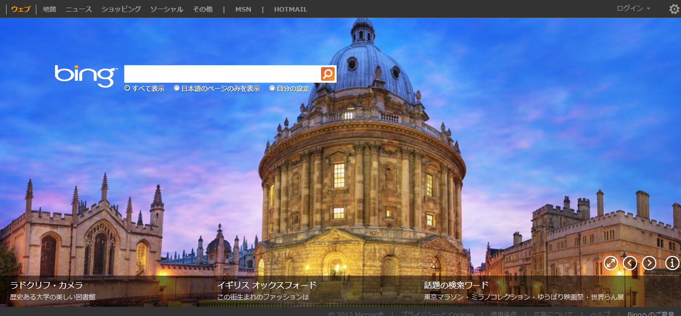681x316 pixels.
Task: Open the ソーシャル tab
Action: click(x=167, y=9)
